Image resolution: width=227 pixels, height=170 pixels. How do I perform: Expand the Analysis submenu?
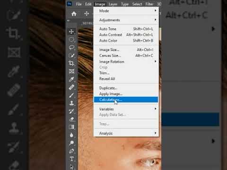pyautogui.click(x=126, y=133)
